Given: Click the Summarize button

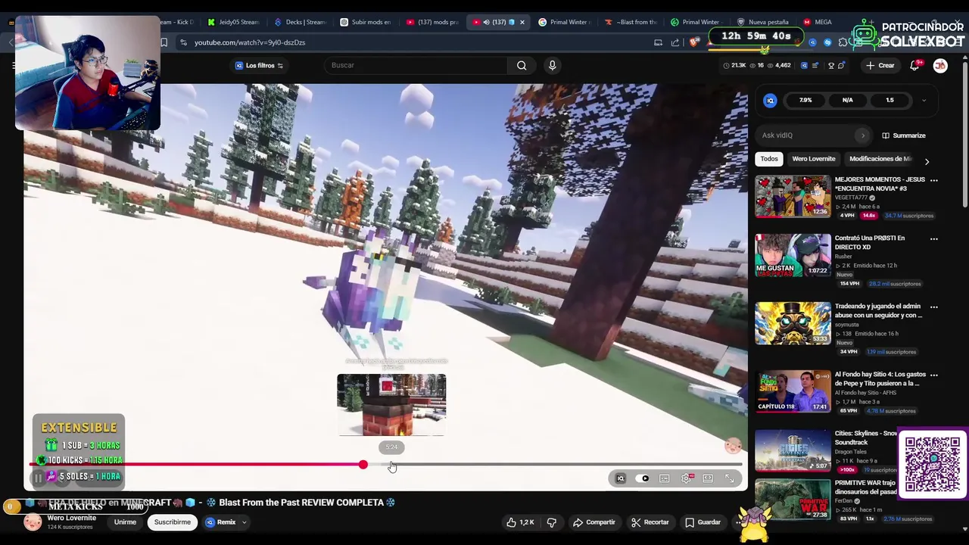Looking at the screenshot, I should tap(904, 135).
